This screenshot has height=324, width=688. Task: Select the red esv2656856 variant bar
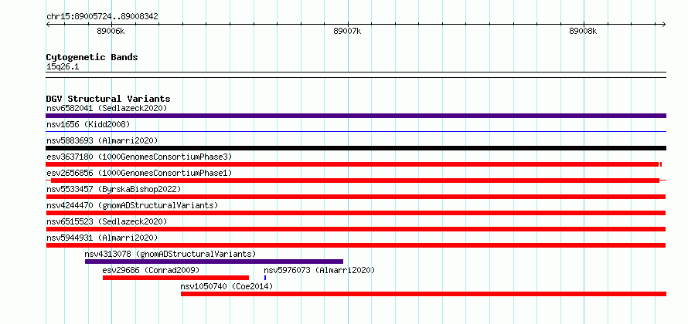tap(356, 181)
